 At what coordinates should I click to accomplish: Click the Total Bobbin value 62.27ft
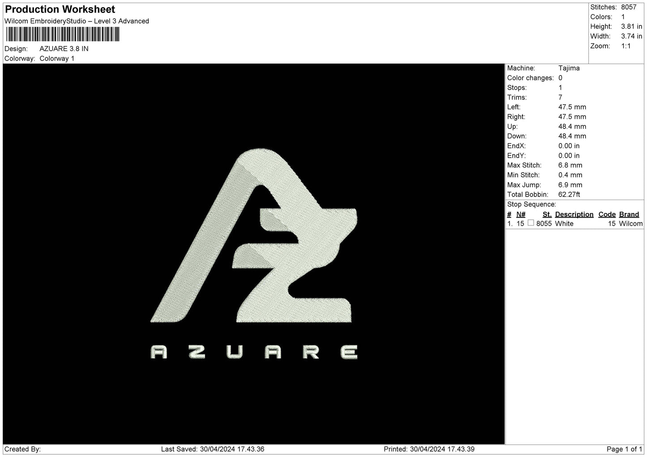click(569, 195)
